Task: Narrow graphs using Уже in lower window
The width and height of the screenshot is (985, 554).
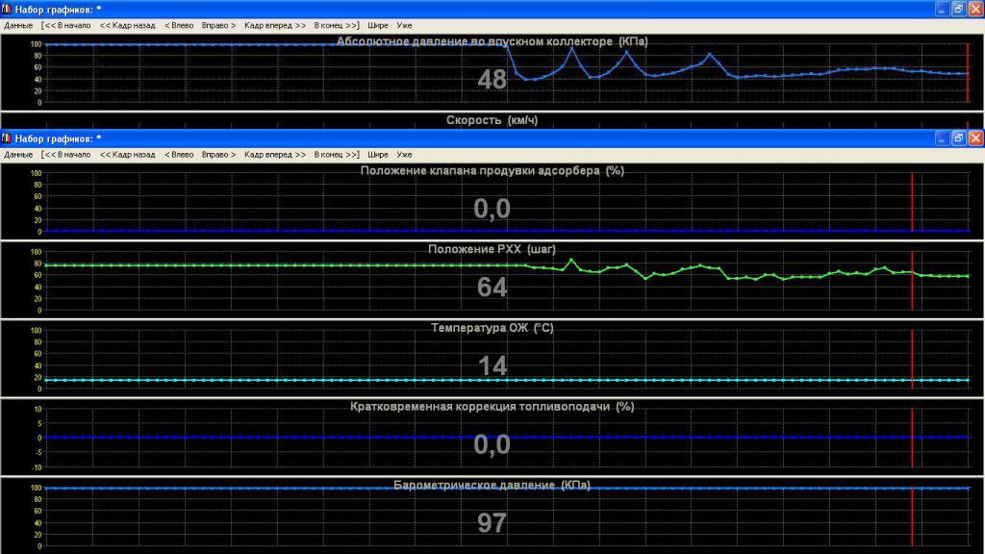Action: (x=404, y=154)
